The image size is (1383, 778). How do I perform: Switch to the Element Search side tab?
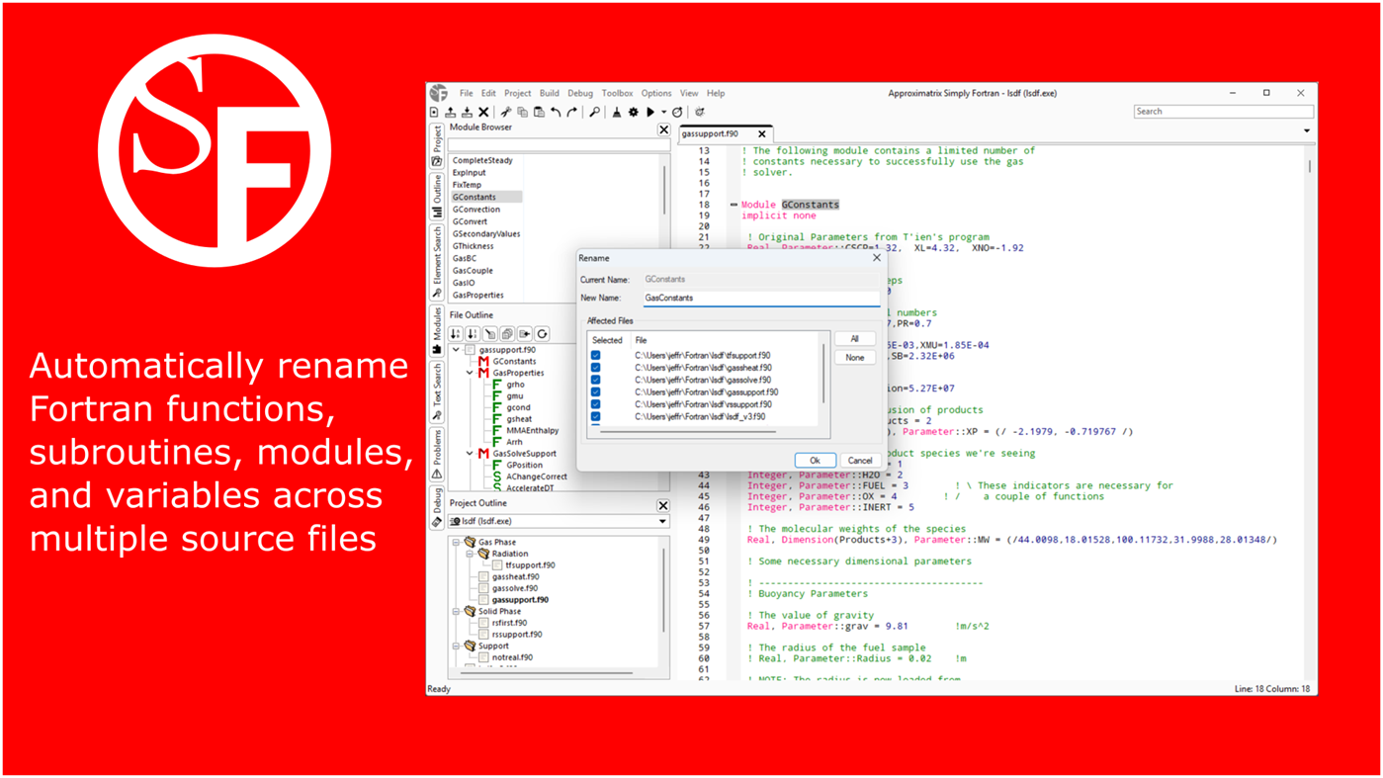tap(436, 262)
